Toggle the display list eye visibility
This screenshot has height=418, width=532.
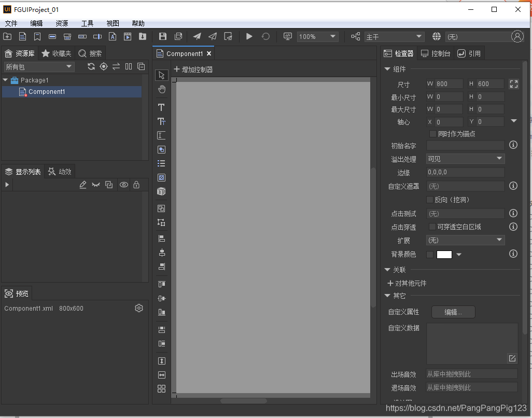124,185
